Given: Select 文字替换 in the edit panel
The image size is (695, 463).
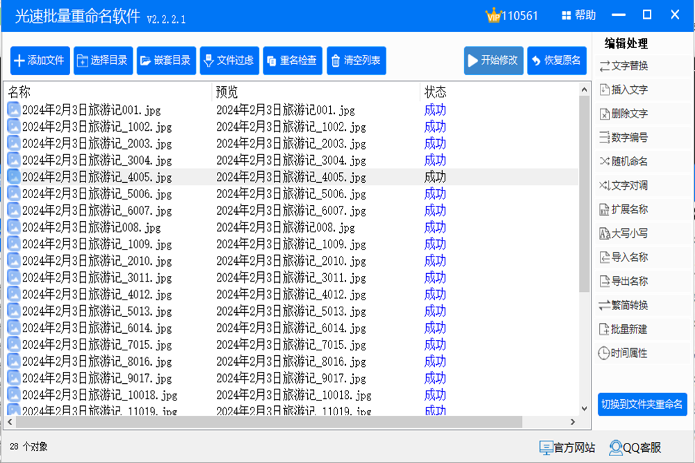Looking at the screenshot, I should (623, 66).
